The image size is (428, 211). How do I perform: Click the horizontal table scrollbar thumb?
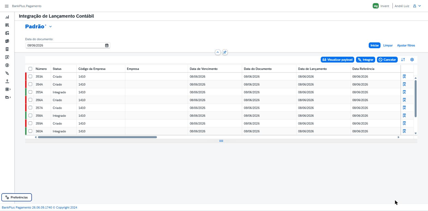pyautogui.click(x=97, y=137)
